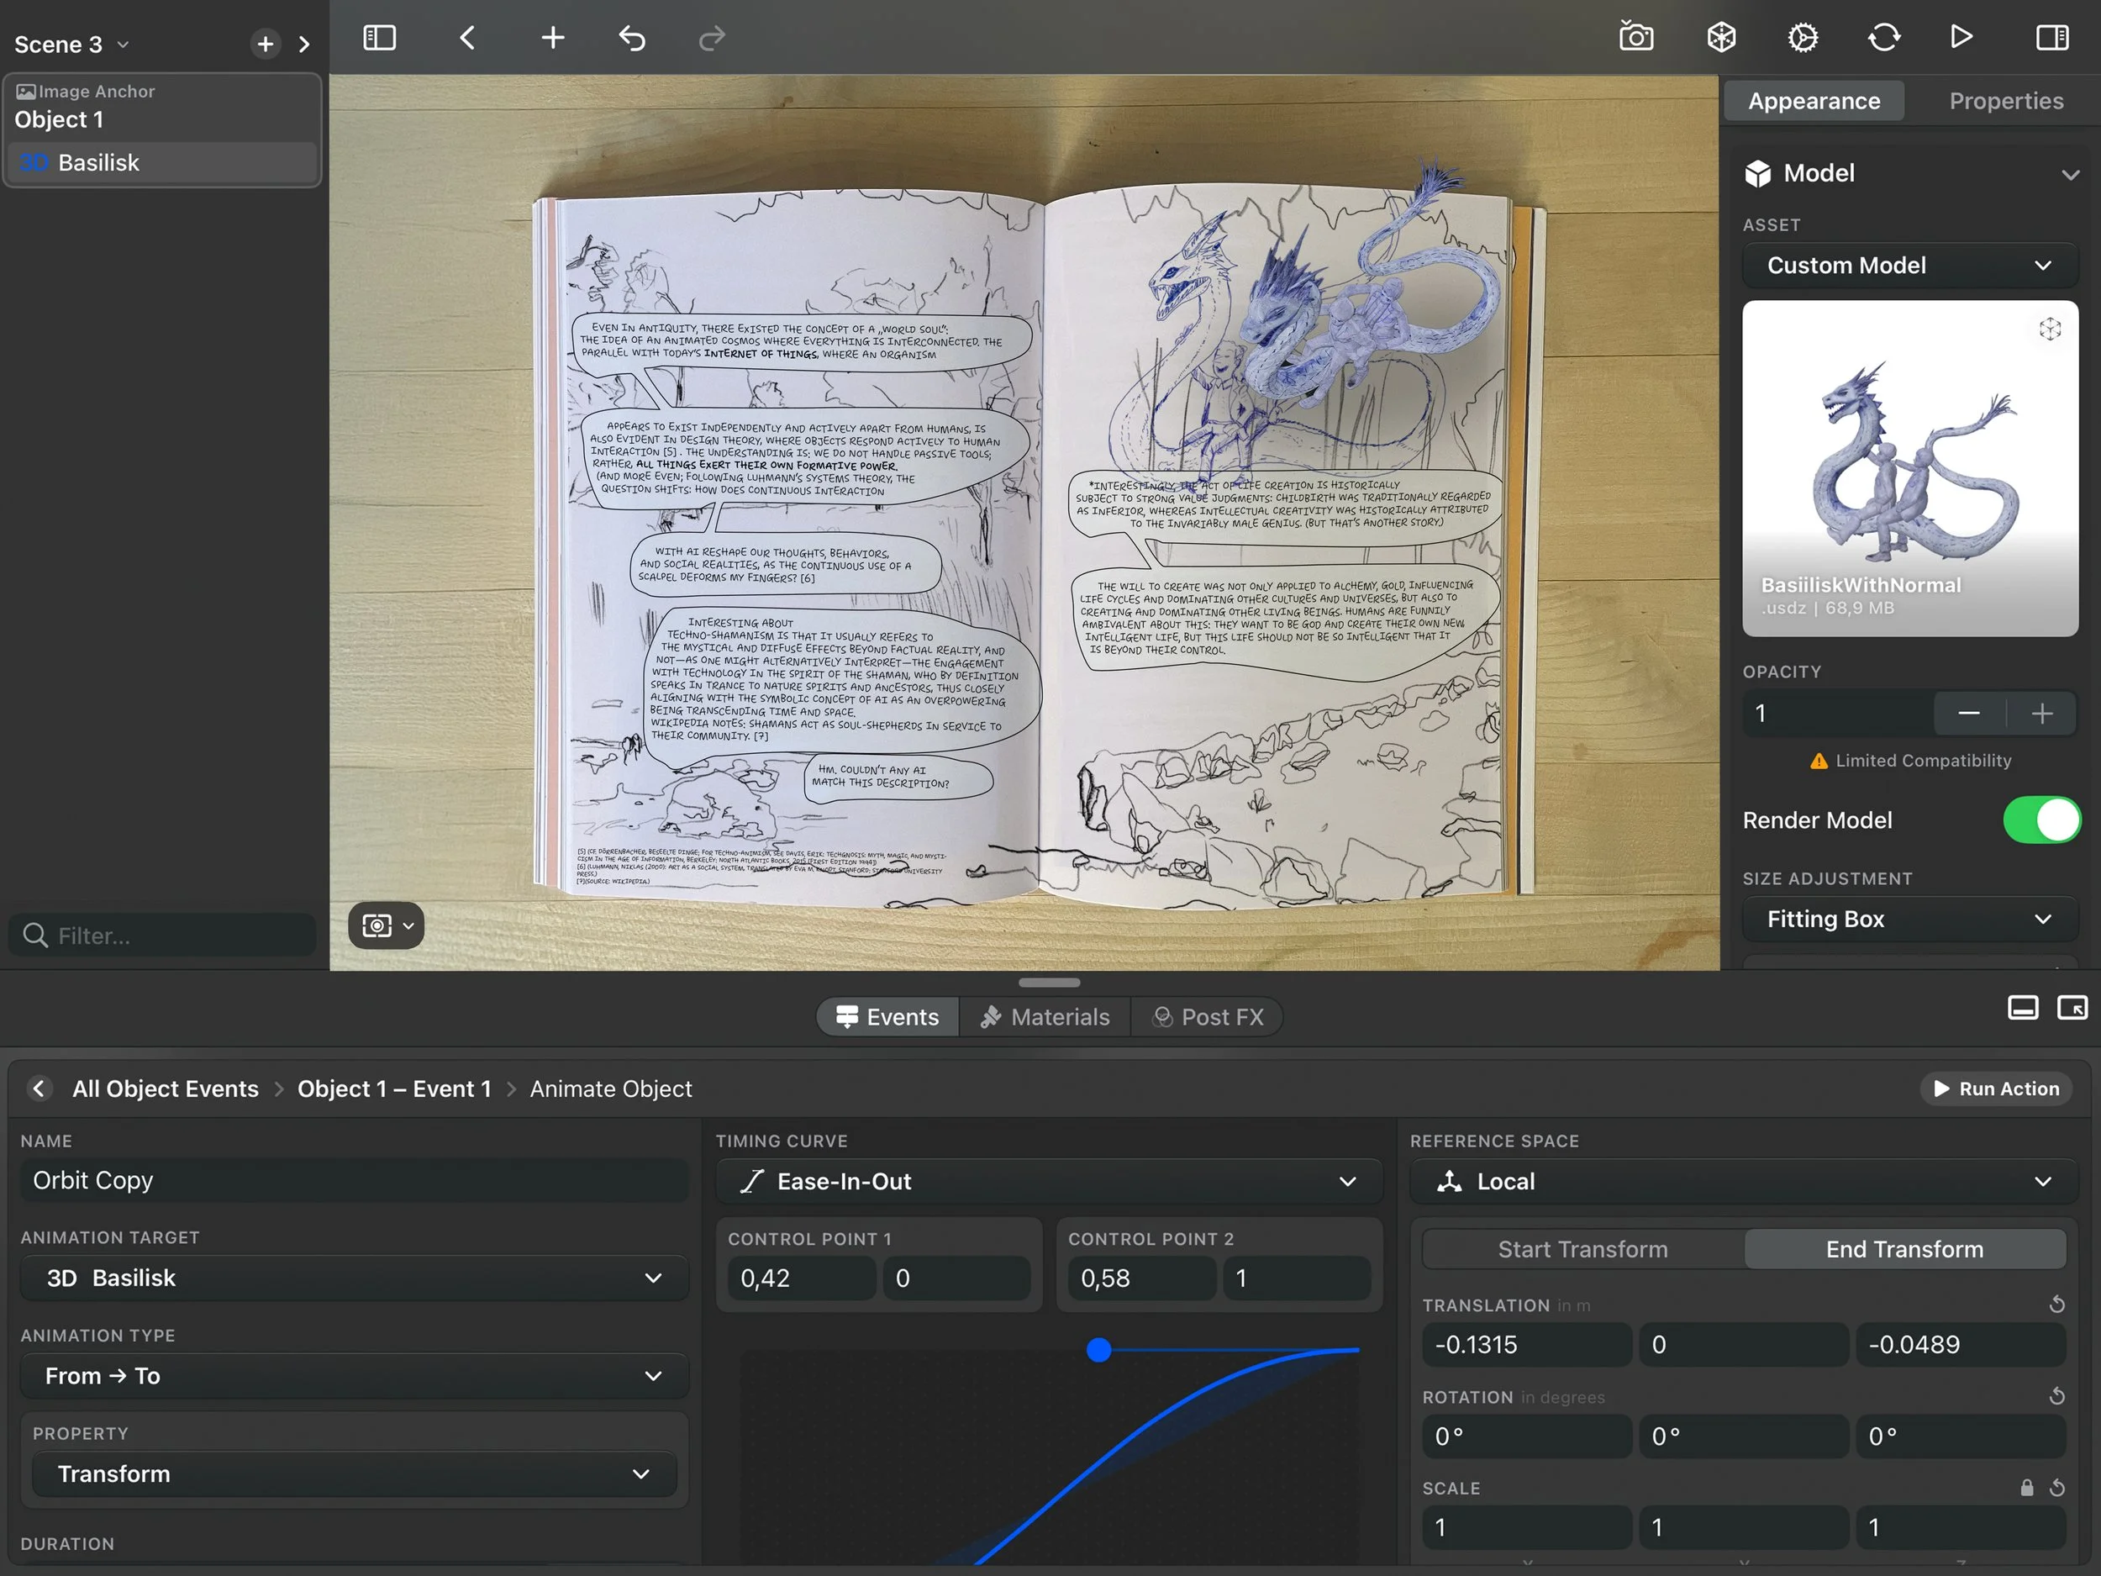
Task: Toggle the scale lock icon
Action: tap(2026, 1488)
